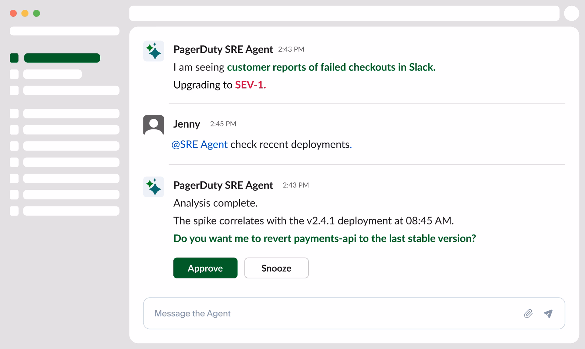Click the Message the Agent input field
Viewport: 585px width, 349px height.
pos(274,313)
